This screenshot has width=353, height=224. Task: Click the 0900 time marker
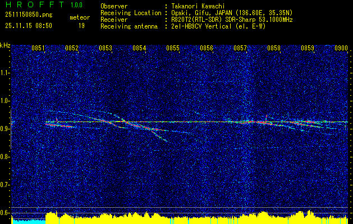point(341,48)
